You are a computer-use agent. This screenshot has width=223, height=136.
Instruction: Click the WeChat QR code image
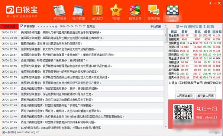click(x=183, y=112)
